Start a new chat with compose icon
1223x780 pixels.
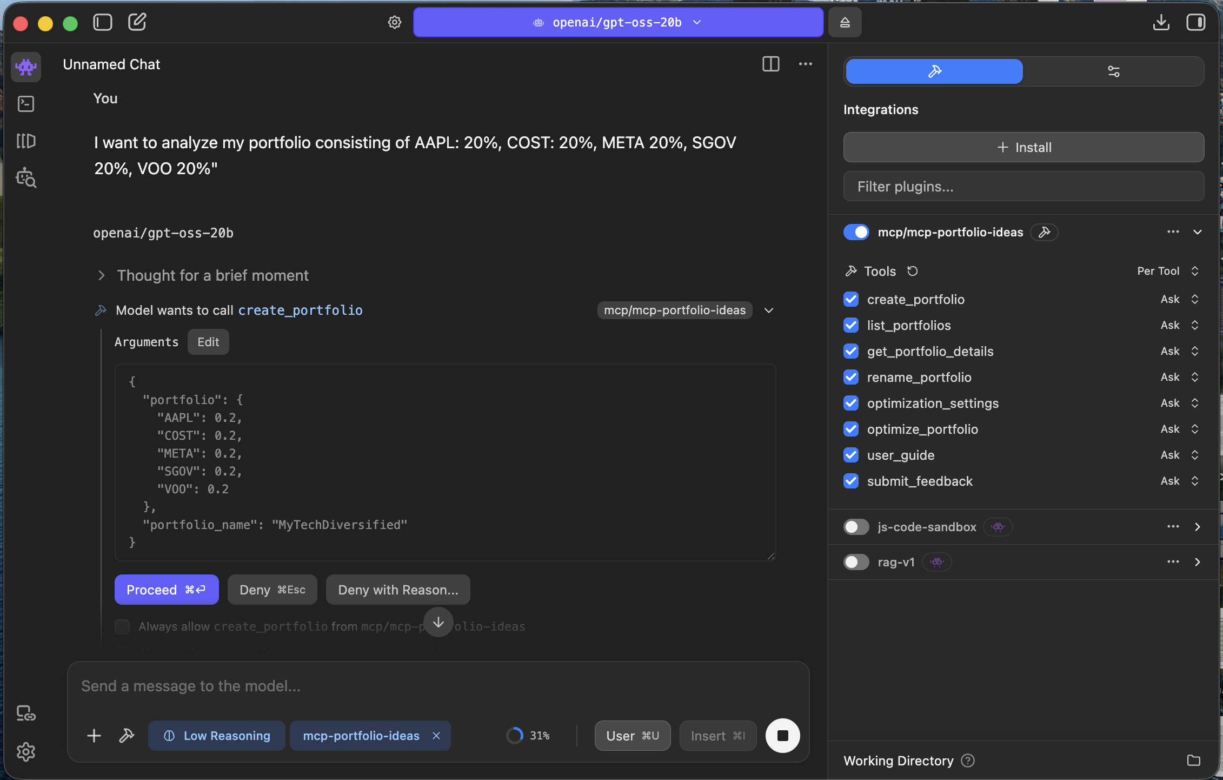(x=137, y=22)
